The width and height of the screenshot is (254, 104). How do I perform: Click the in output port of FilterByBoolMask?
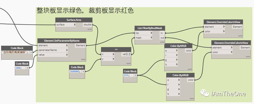(x=162, y=33)
